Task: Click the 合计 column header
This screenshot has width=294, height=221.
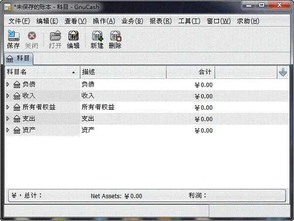Action: (191, 72)
